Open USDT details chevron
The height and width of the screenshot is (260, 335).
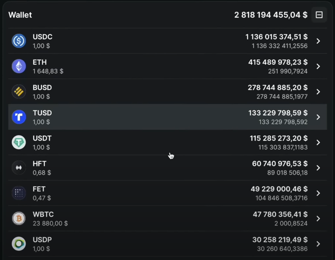pos(318,143)
